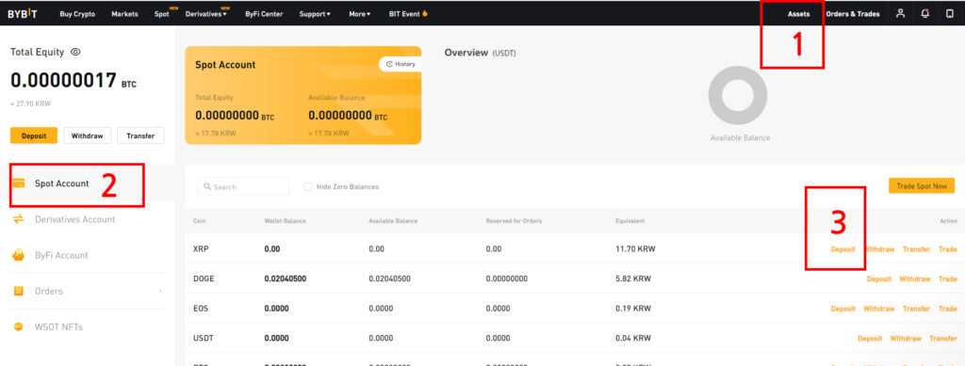Click Deposit link in XRP row
The width and height of the screenshot is (965, 366).
(843, 248)
